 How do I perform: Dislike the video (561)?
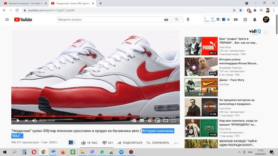pos(108,143)
